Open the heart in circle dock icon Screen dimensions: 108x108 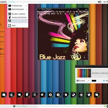point(81,95)
